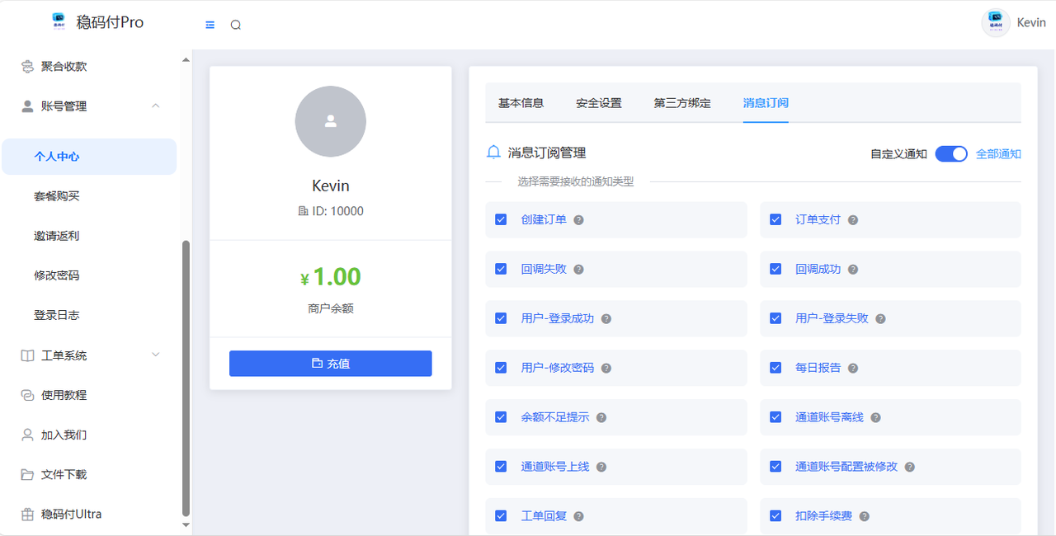Uncheck the 回调失败 checkbox
This screenshot has height=536, width=1056.
pos(501,270)
